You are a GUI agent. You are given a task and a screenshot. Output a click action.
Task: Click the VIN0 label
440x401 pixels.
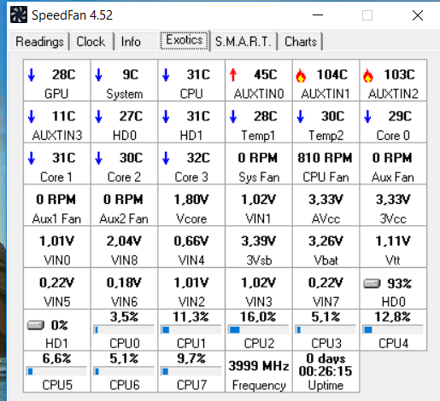pyautogui.click(x=57, y=260)
